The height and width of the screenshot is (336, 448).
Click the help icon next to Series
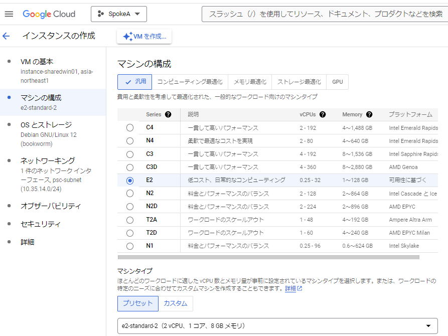pos(168,114)
